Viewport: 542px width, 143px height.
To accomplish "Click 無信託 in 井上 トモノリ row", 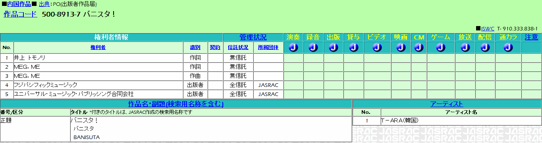I will coord(238,58).
